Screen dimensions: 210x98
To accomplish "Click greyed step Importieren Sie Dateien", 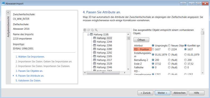I will [43, 66].
